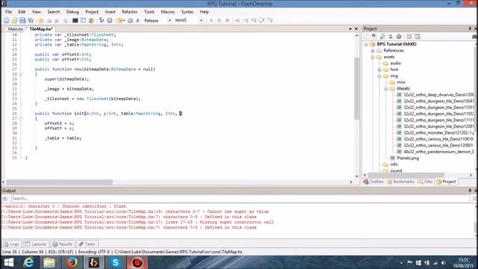
Task: Click the green puzzle-piece toolbar icon
Action: (x=91, y=20)
